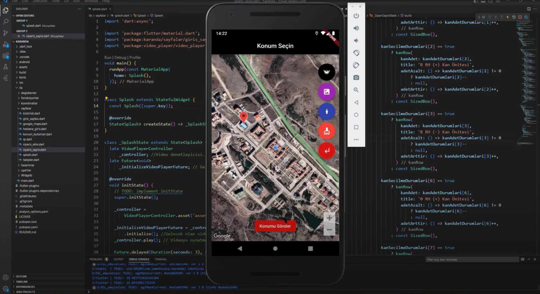
Task: Expand the OUTLINE section
Action: pos(21,277)
